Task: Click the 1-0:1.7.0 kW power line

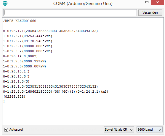Action: 24,61
